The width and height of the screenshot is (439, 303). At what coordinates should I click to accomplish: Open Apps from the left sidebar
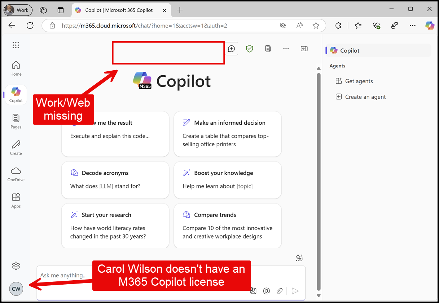(16, 200)
